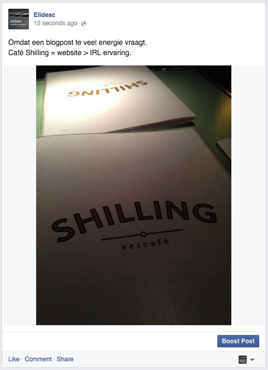Screen dimensions: 268x370
Task: Open the Elidesc page name link
Action: click(x=44, y=14)
